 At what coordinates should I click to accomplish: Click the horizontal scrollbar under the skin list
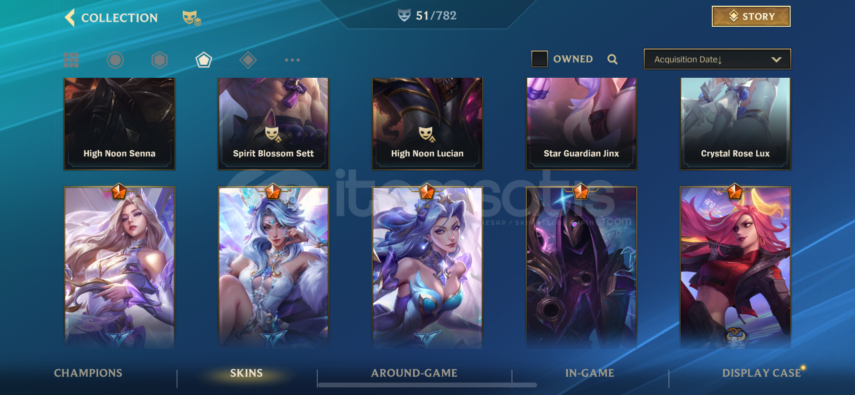427,385
